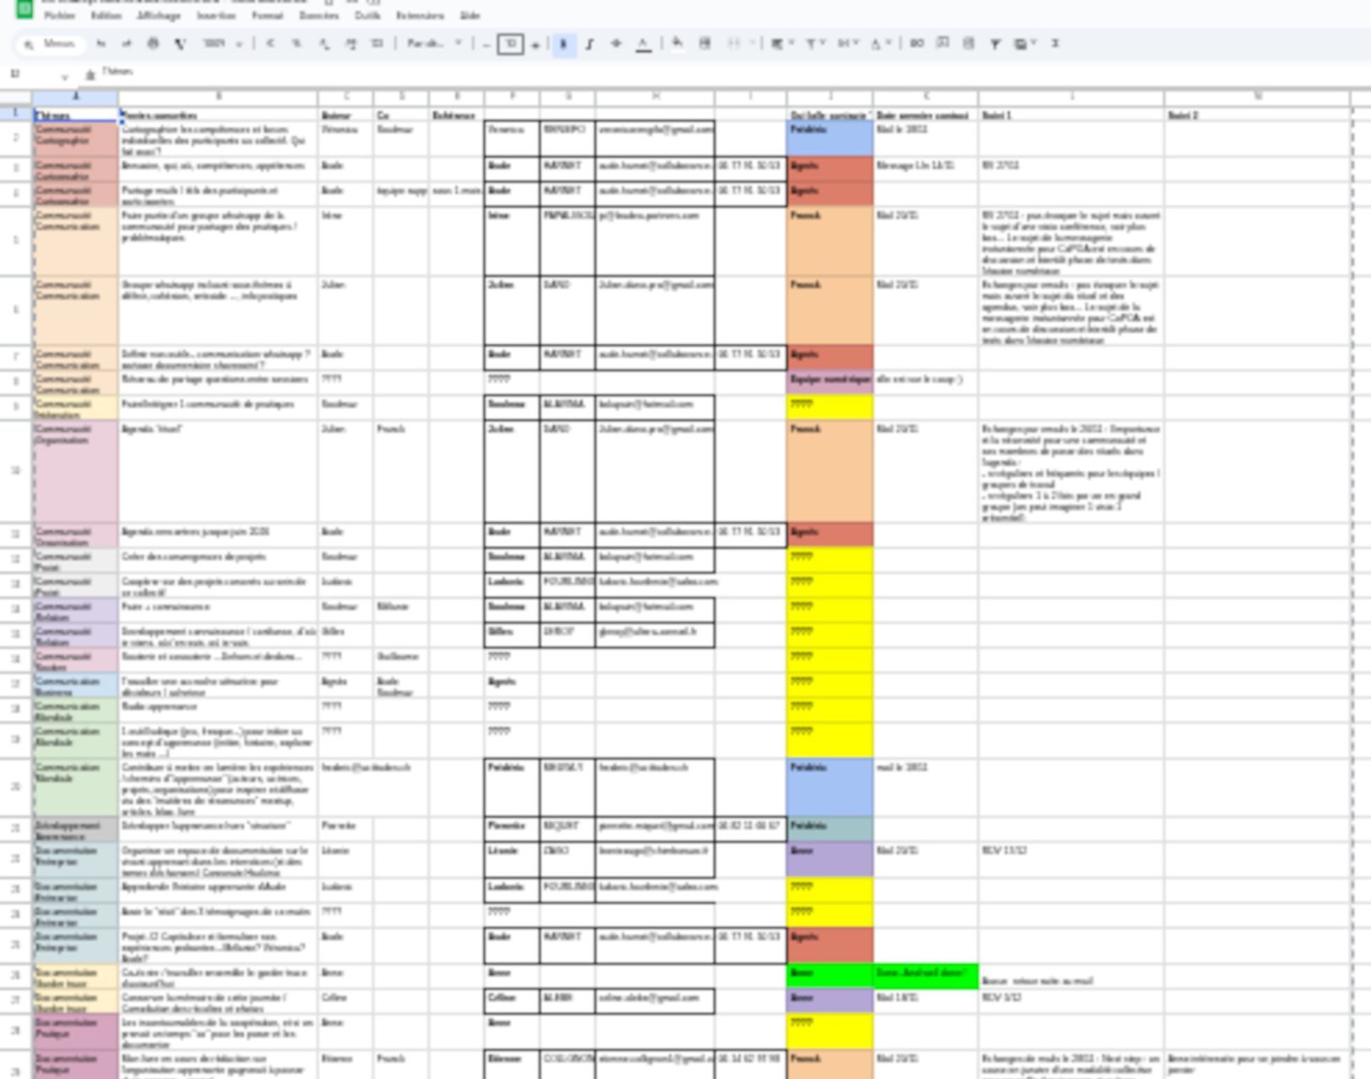Toggle italic formatting
The height and width of the screenshot is (1079, 1371).
click(x=589, y=44)
